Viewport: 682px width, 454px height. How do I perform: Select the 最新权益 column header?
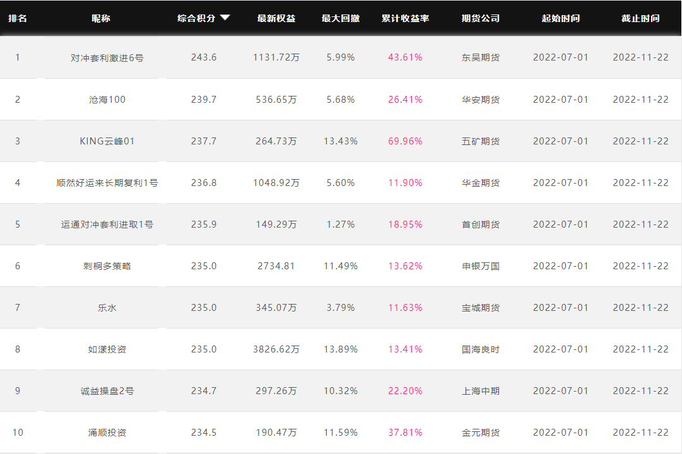tap(276, 18)
